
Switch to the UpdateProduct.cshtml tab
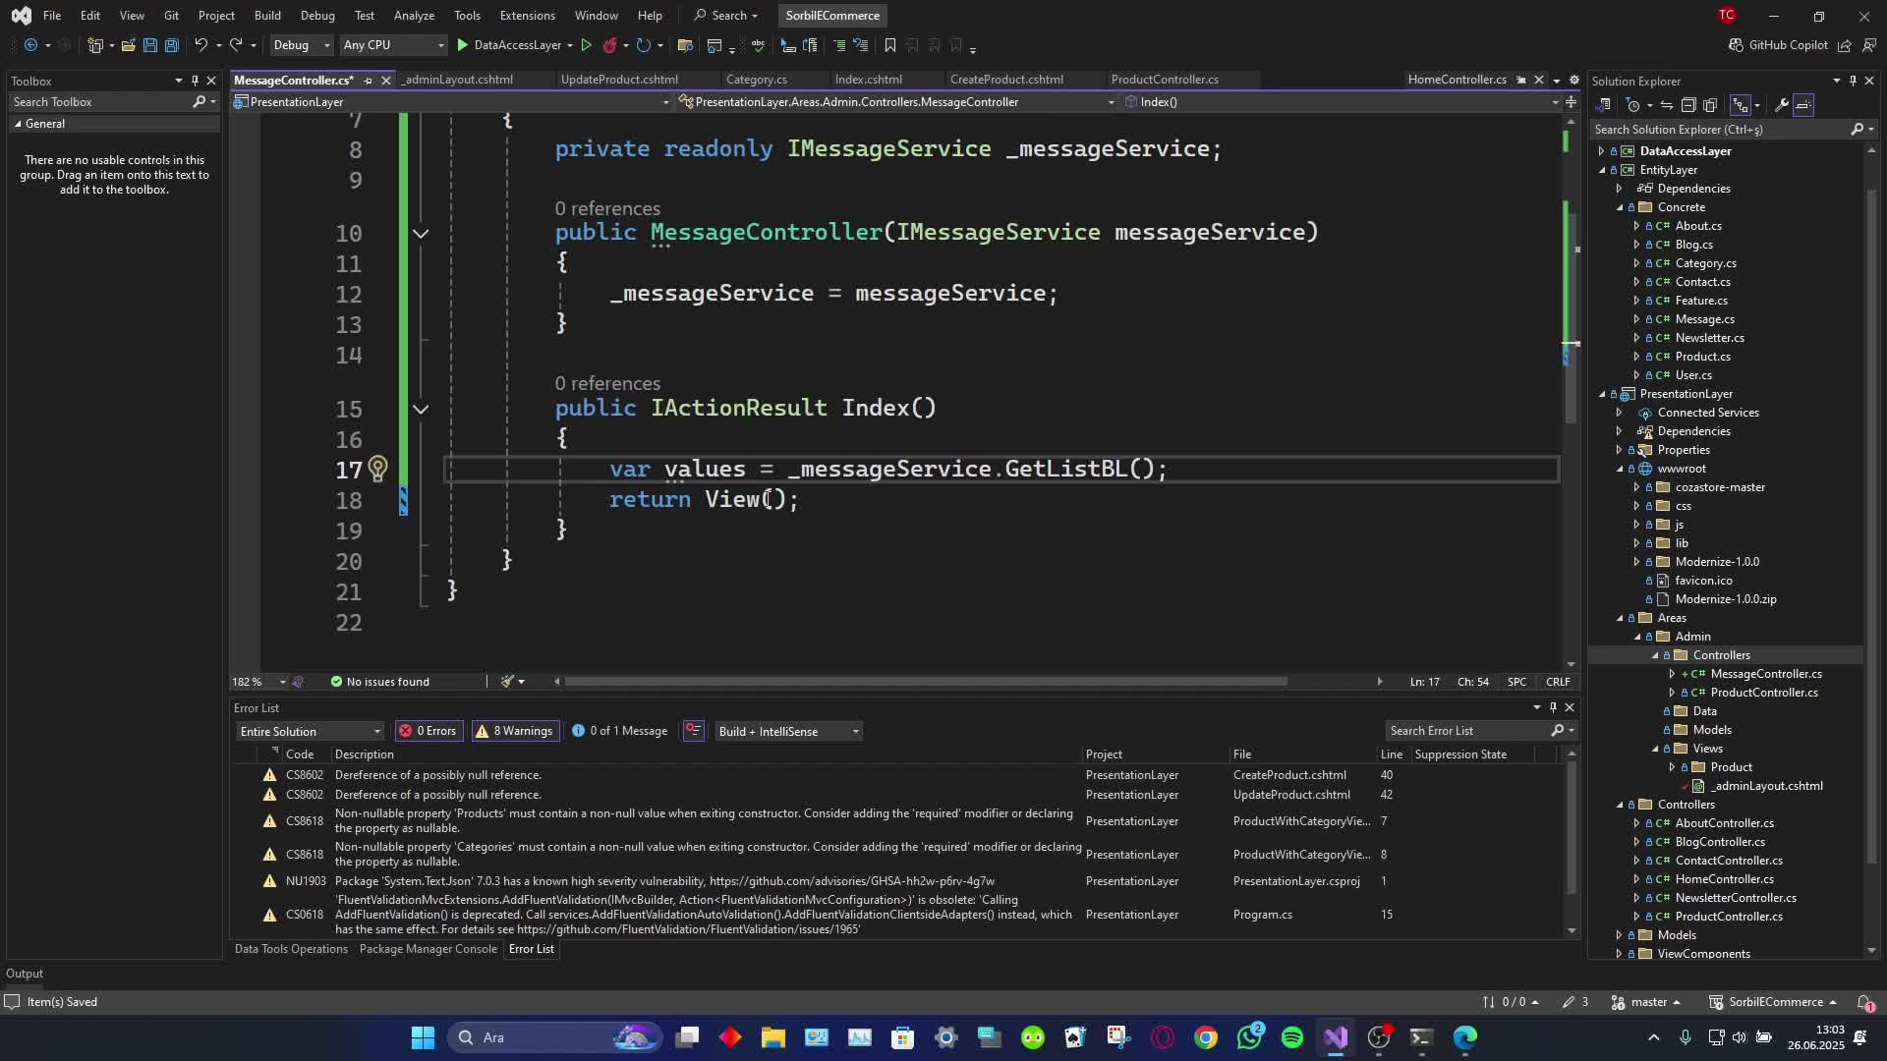point(619,80)
